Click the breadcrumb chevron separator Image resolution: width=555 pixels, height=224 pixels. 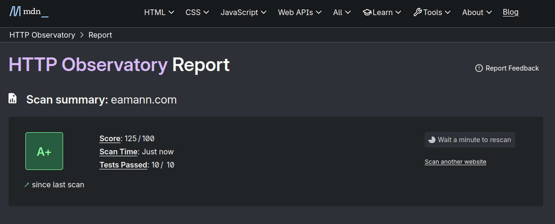82,35
